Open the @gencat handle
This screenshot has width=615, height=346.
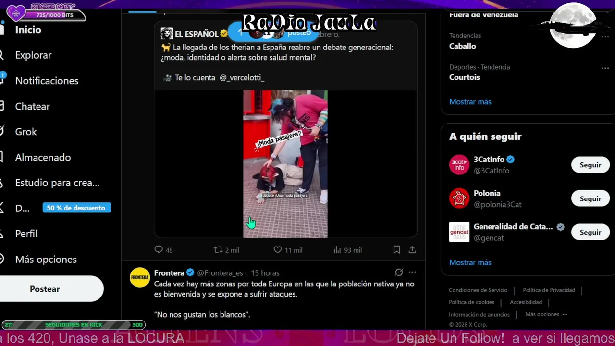point(489,238)
